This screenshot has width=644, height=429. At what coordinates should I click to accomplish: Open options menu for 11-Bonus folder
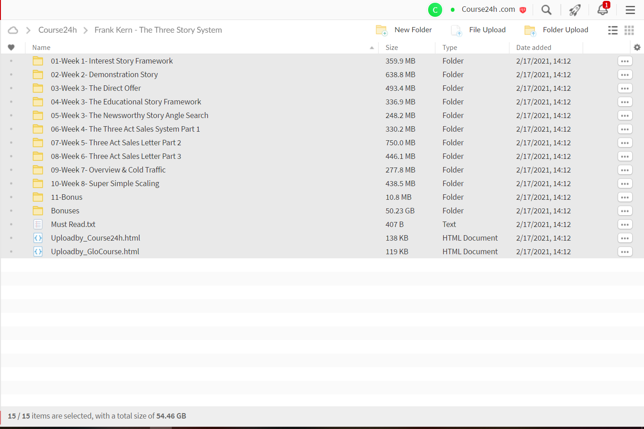click(x=625, y=197)
